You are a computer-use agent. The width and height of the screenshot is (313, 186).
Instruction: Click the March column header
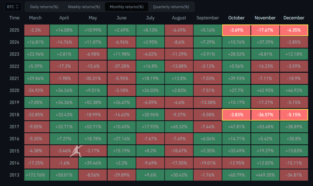(x=35, y=18)
